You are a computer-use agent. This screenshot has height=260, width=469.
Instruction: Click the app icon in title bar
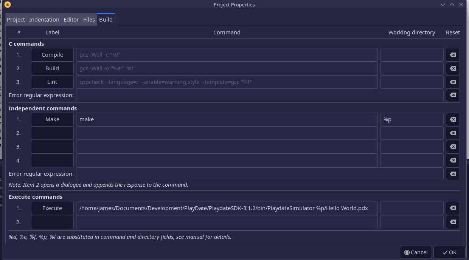tap(7, 5)
